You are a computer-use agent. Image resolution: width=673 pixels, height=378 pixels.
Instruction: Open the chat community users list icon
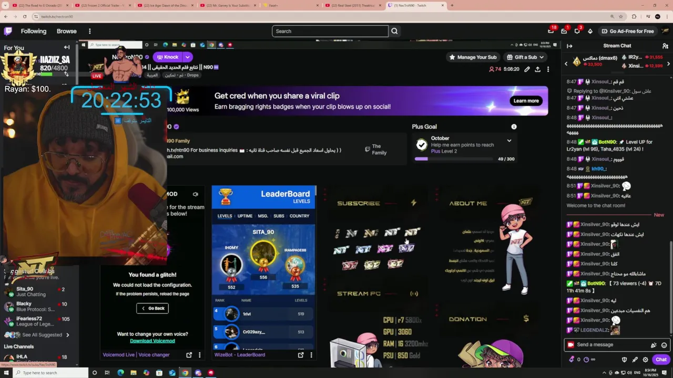point(665,46)
